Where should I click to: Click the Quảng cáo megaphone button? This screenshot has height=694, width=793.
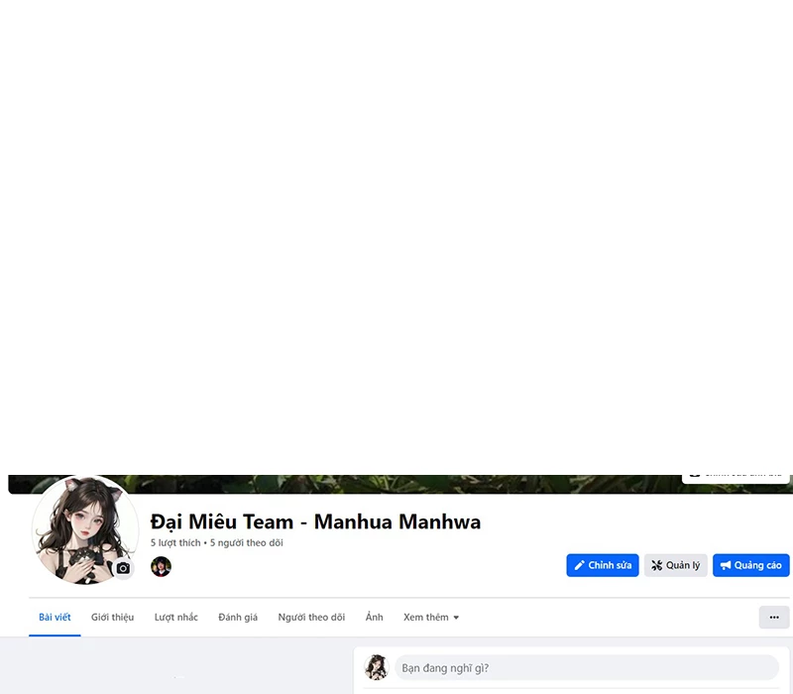[x=750, y=565]
